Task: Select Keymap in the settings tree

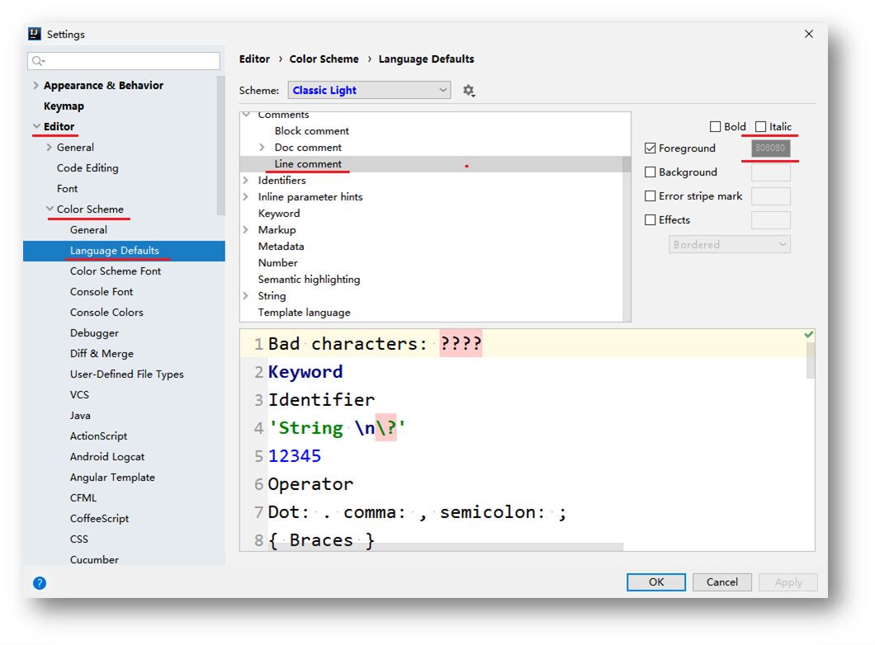Action: pyautogui.click(x=64, y=106)
